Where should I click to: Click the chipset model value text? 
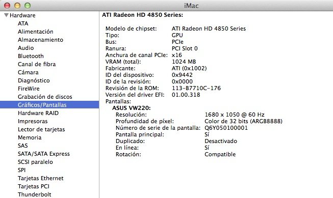tap(209, 29)
